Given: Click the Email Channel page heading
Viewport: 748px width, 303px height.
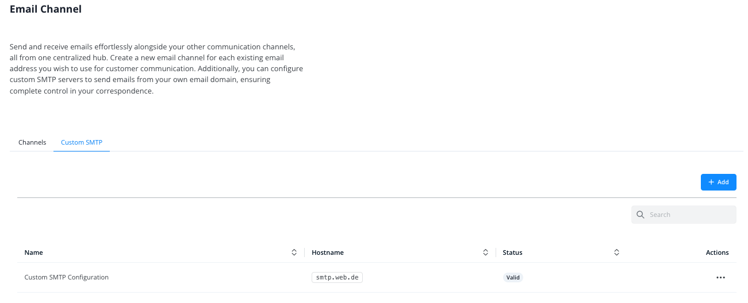Looking at the screenshot, I should (46, 9).
